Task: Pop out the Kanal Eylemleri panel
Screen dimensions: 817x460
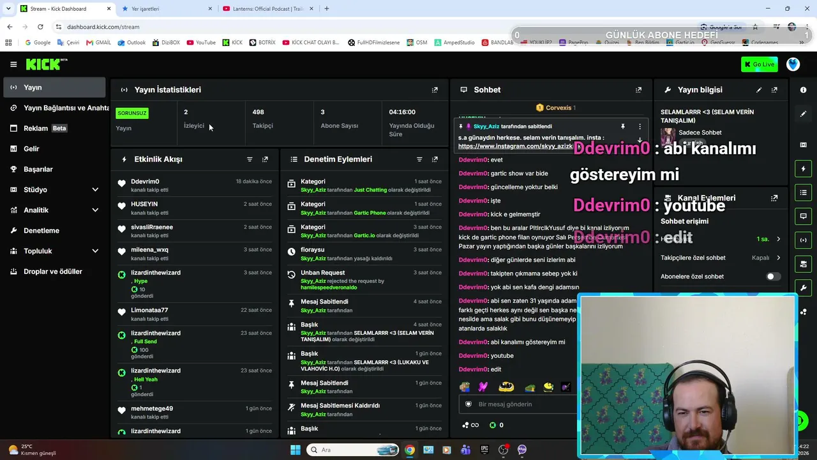Action: 774,198
